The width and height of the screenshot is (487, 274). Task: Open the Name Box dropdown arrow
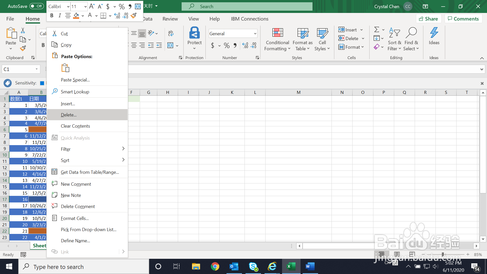pos(37,69)
